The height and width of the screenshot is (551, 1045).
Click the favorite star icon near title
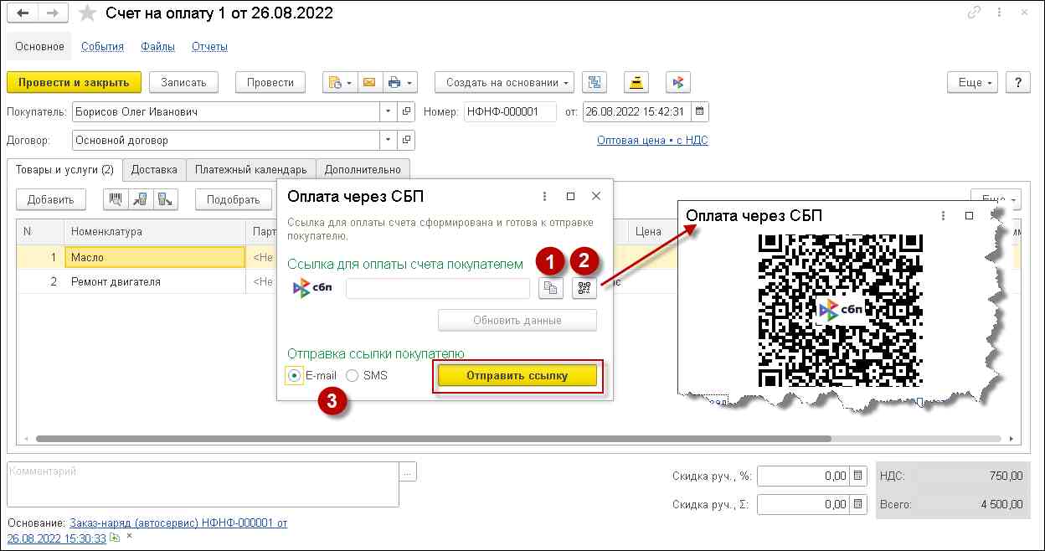[x=87, y=13]
